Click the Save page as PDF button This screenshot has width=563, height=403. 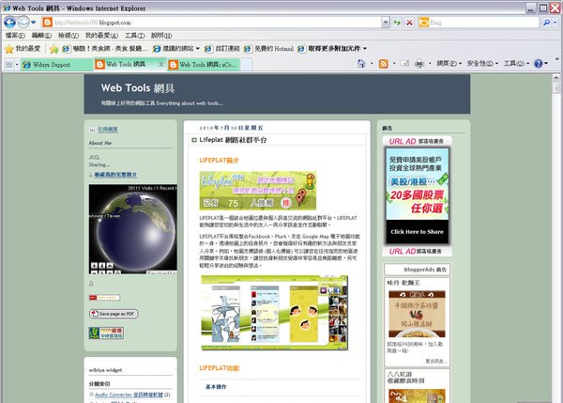tap(114, 314)
